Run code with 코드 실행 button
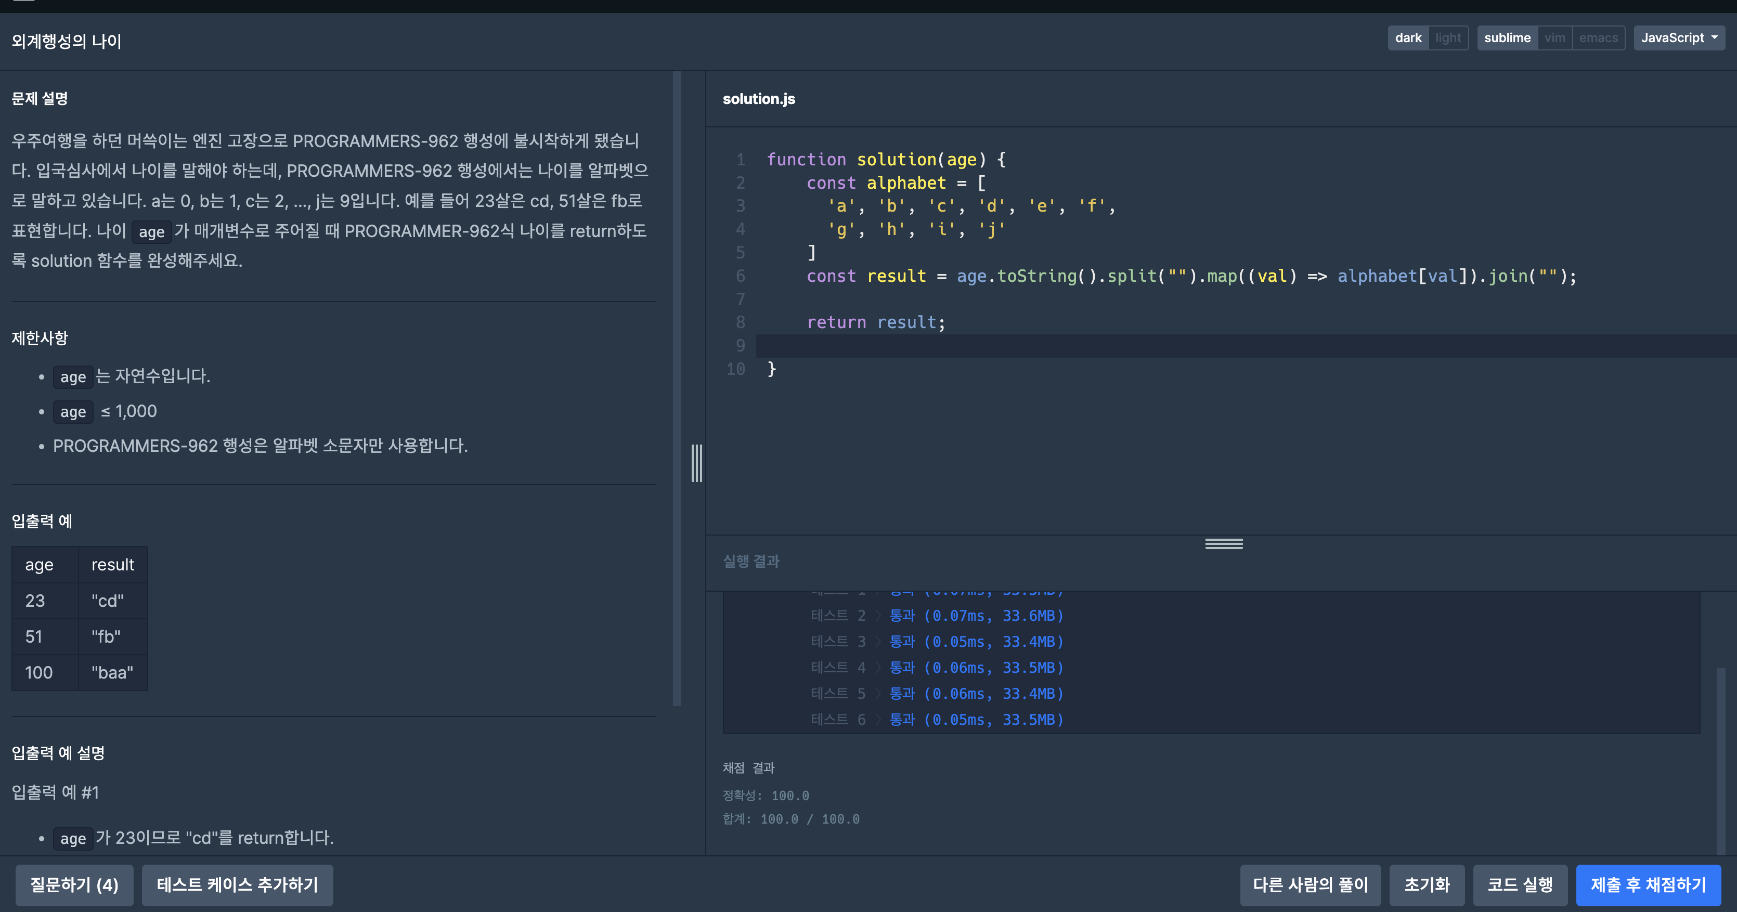The height and width of the screenshot is (912, 1737). click(1520, 884)
